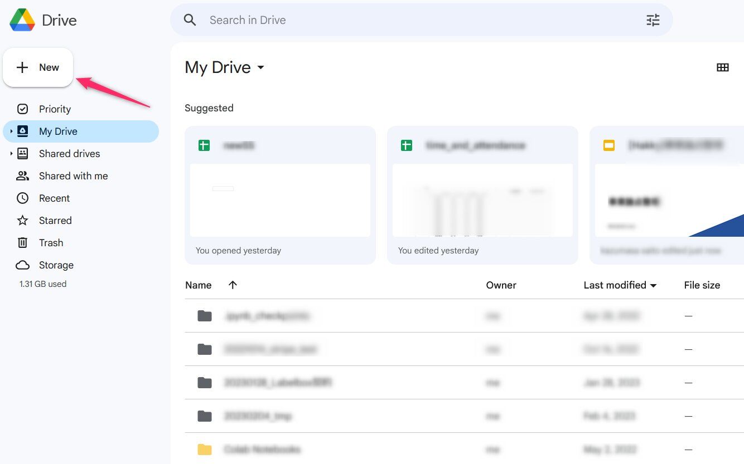744x464 pixels.
Task: Open search filter options icon
Action: (653, 20)
